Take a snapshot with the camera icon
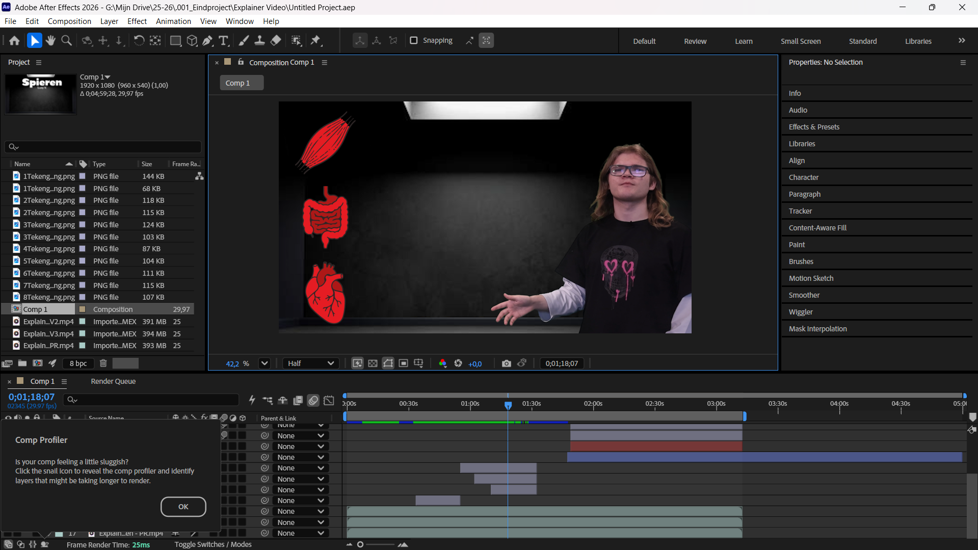Viewport: 978px width, 550px height. click(506, 363)
